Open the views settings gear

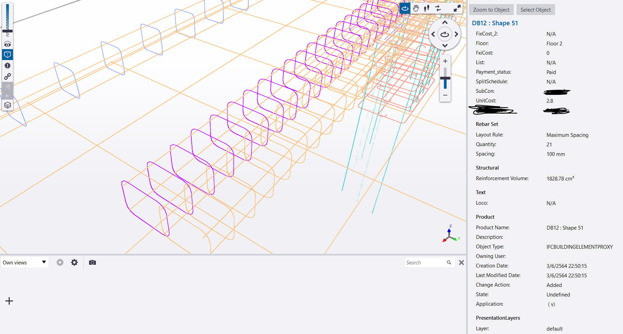(x=74, y=262)
